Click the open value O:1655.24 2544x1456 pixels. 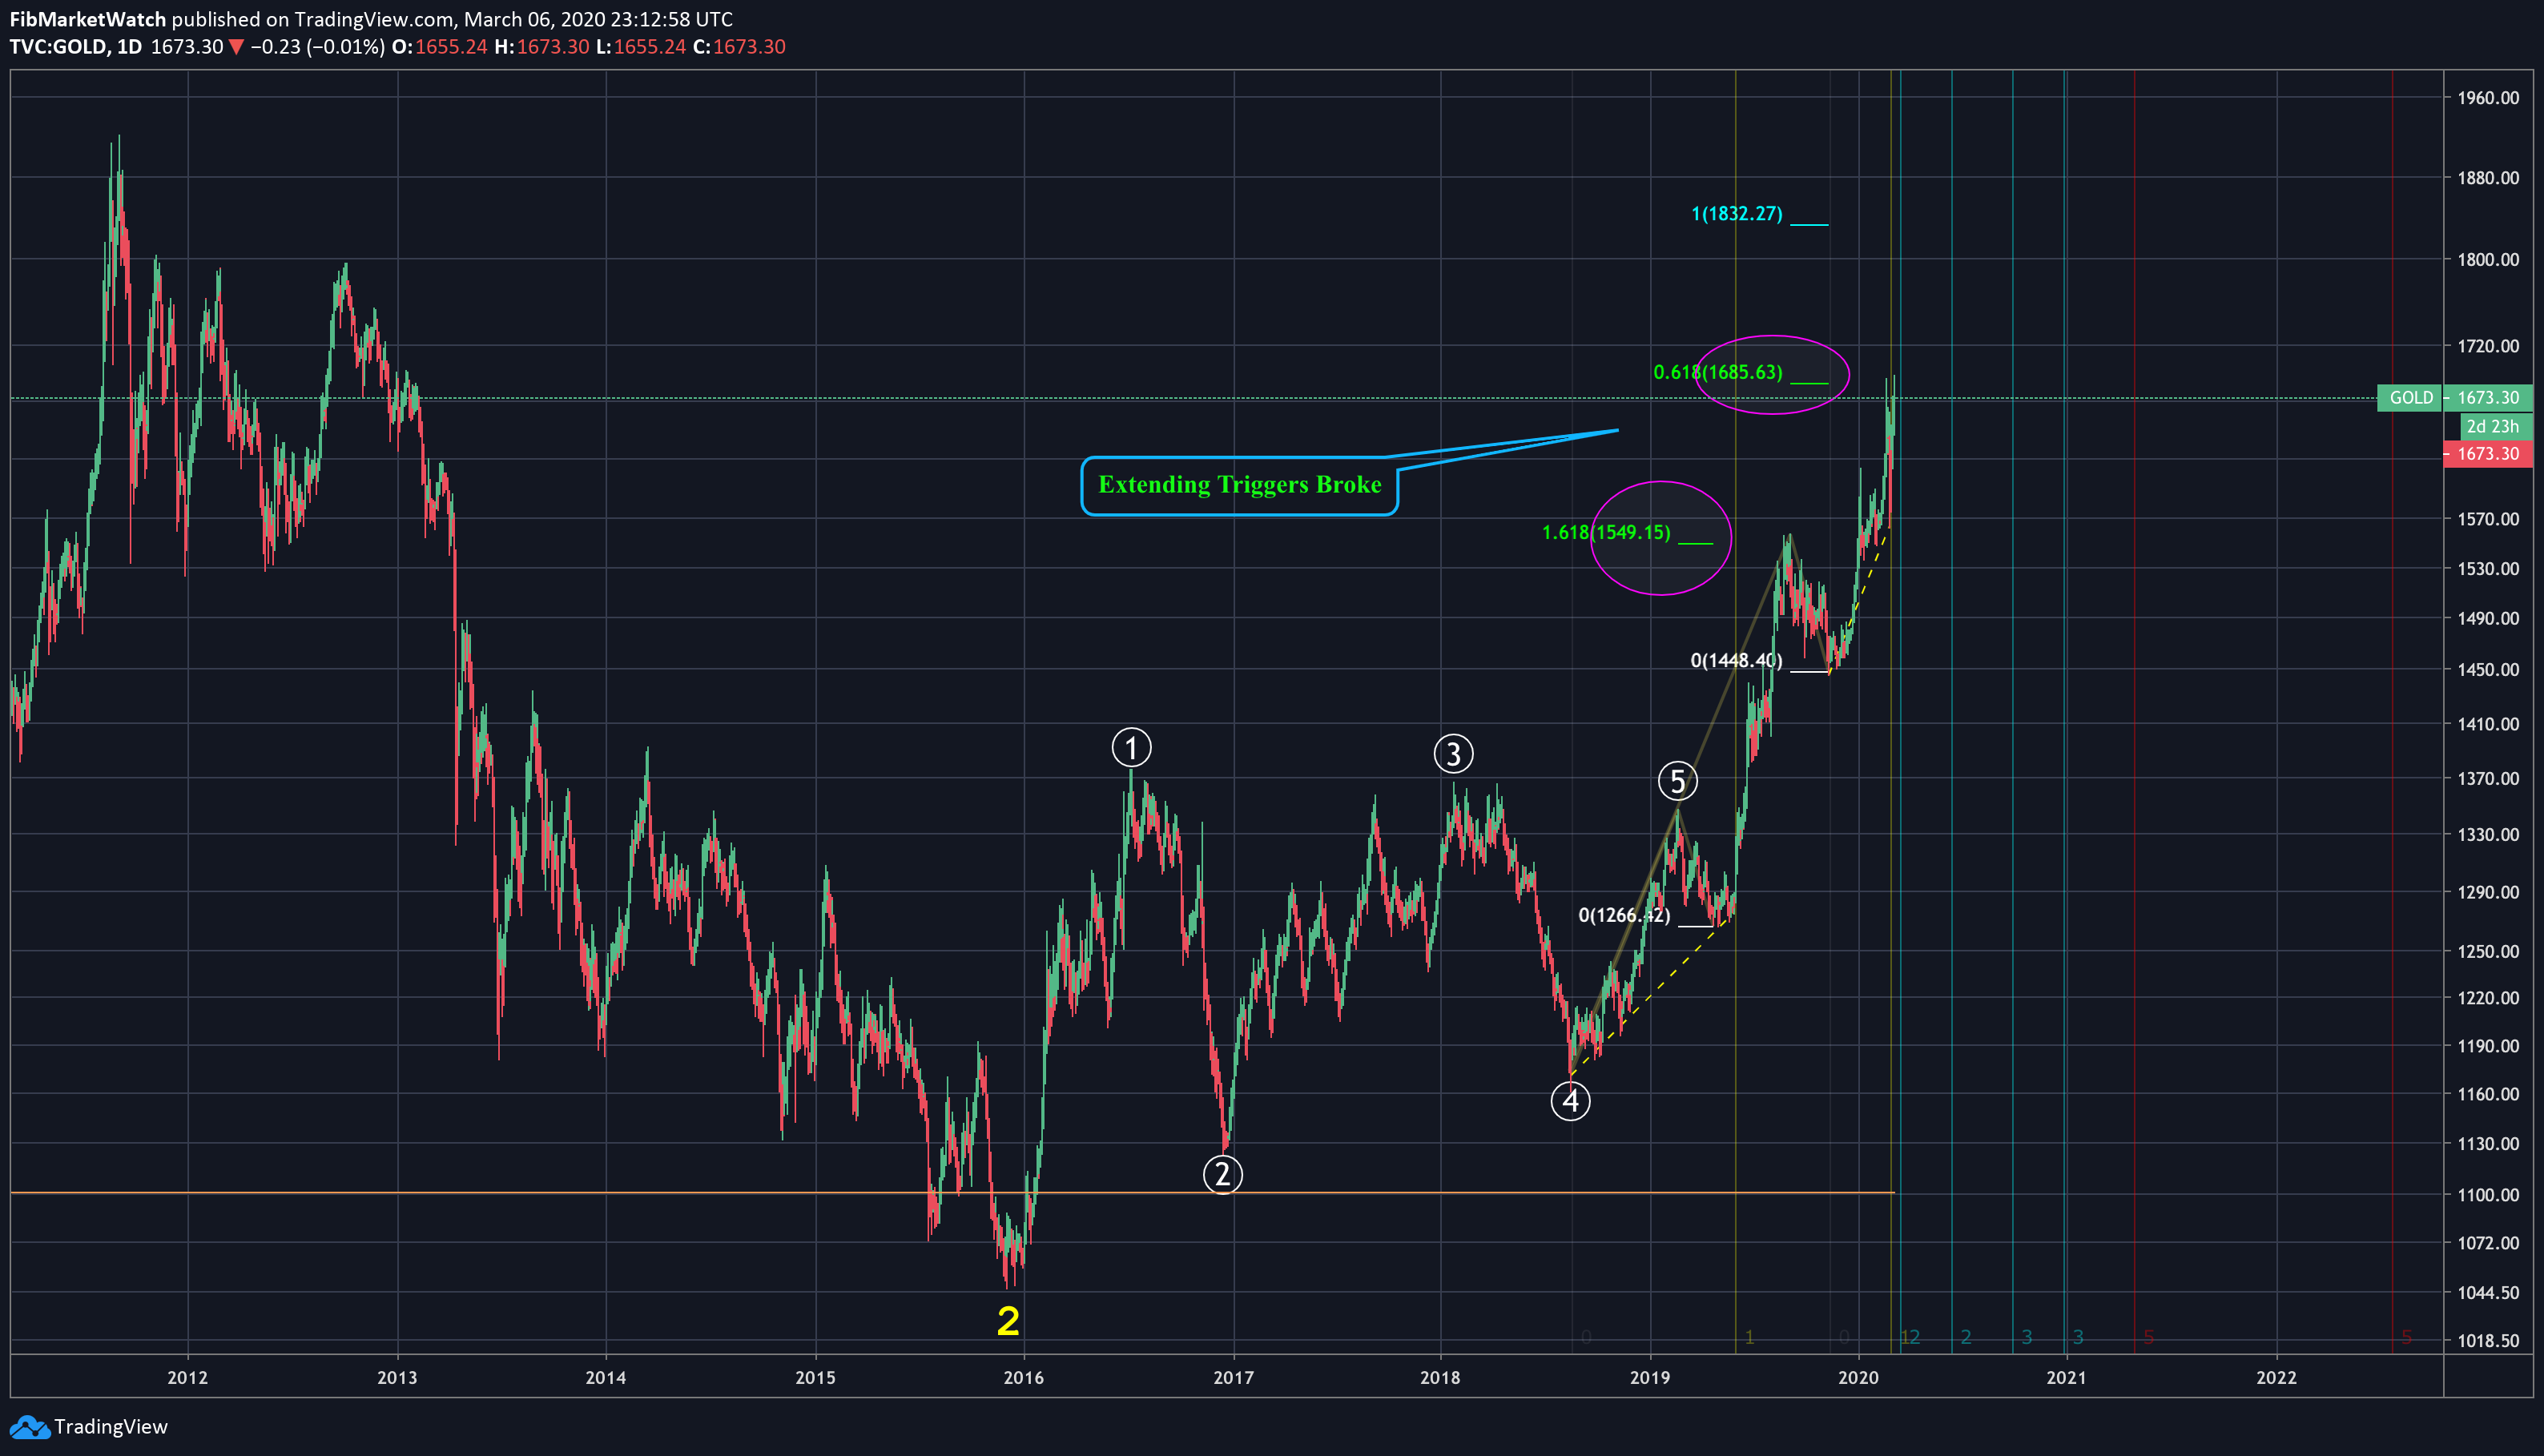[439, 47]
